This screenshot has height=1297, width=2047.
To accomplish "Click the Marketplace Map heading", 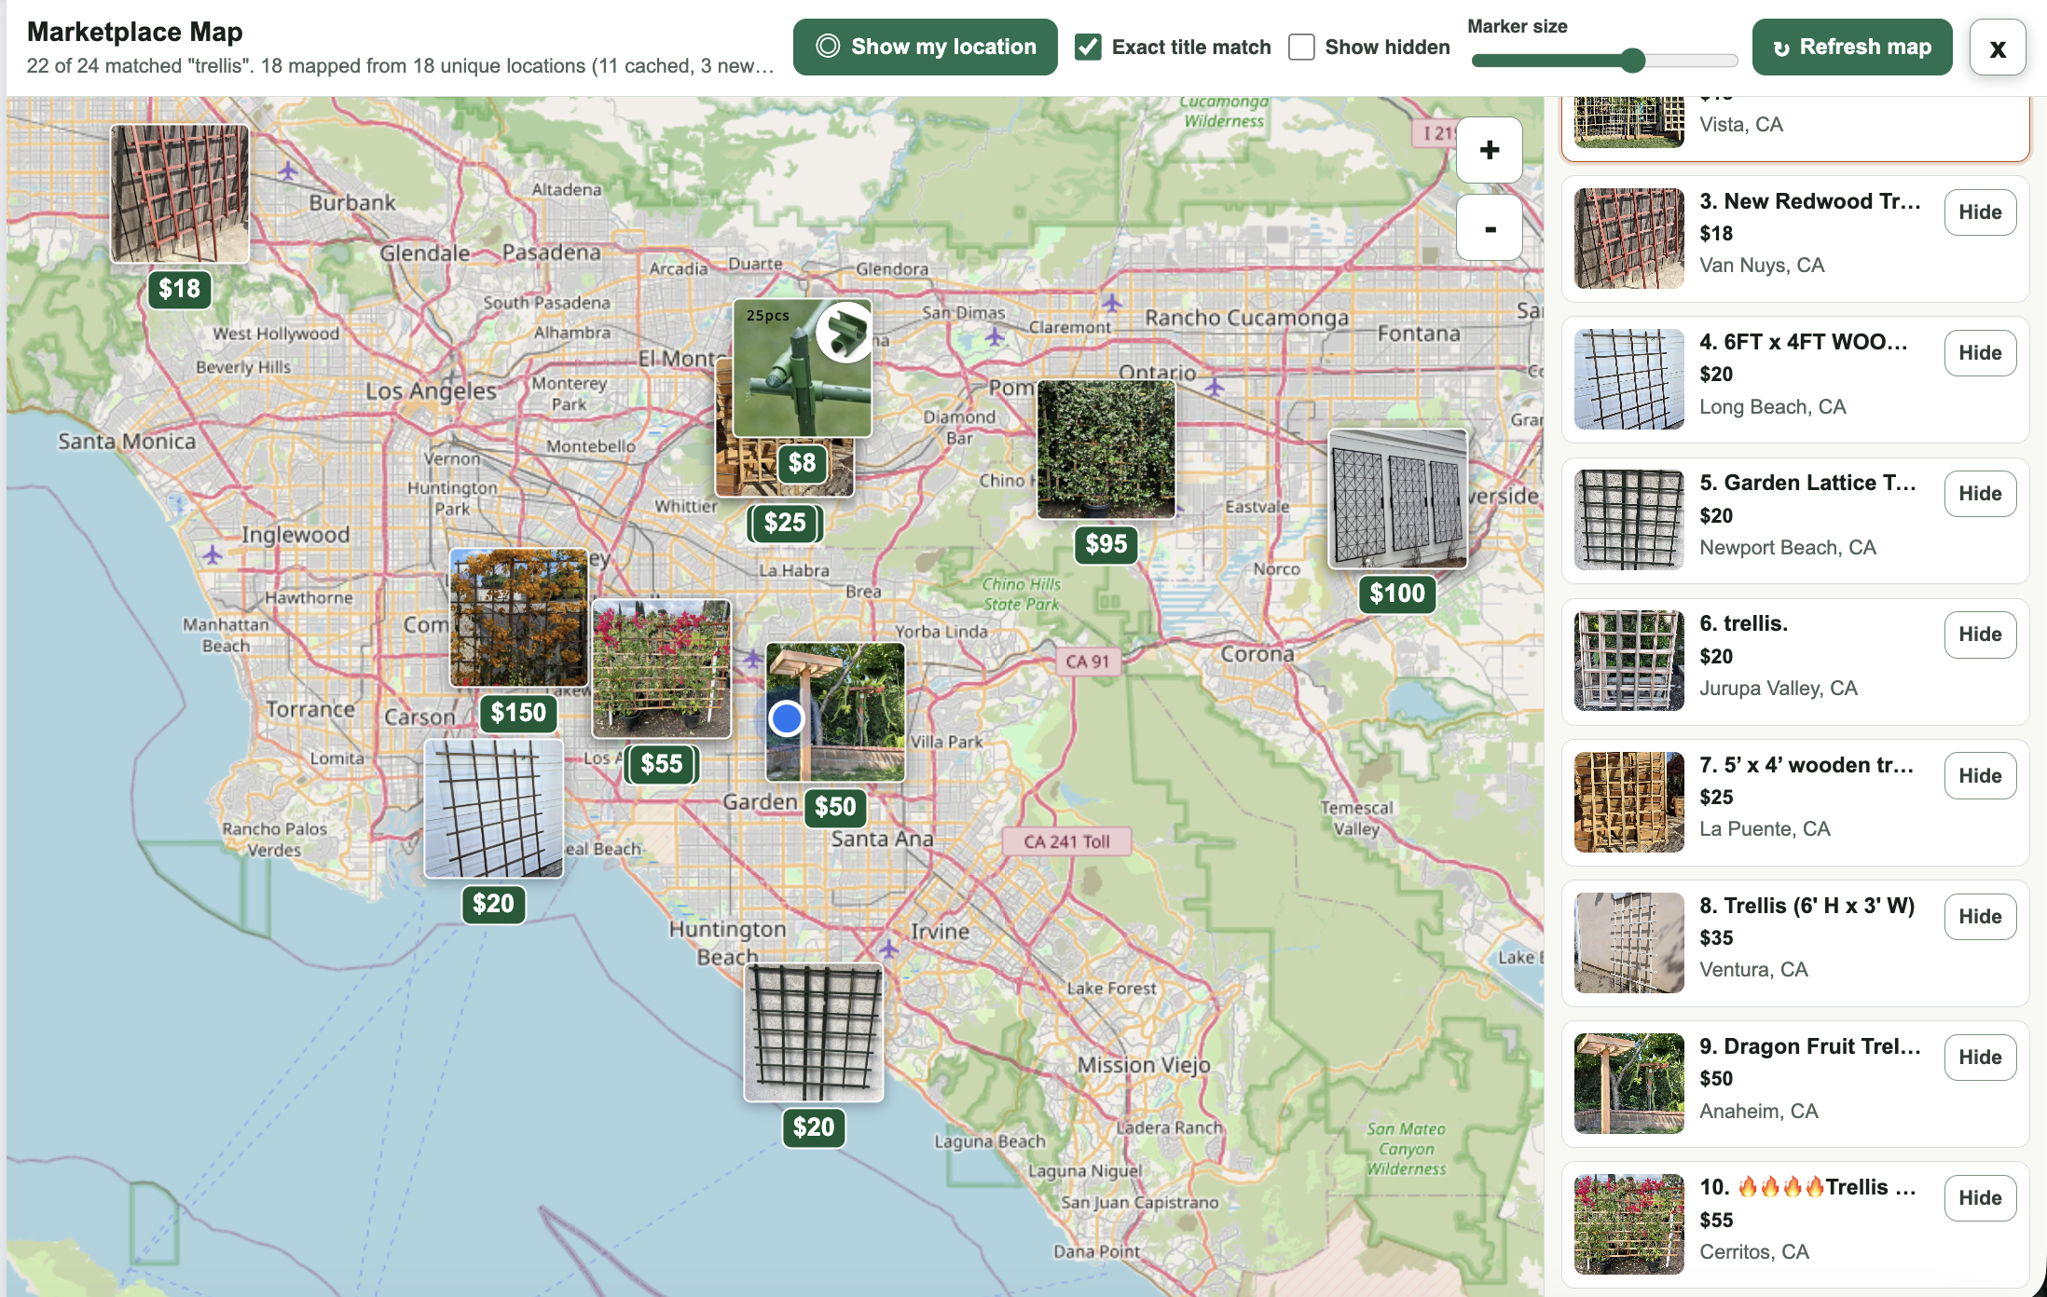I will coord(135,32).
